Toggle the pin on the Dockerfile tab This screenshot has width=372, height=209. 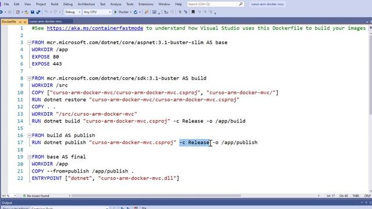point(20,22)
